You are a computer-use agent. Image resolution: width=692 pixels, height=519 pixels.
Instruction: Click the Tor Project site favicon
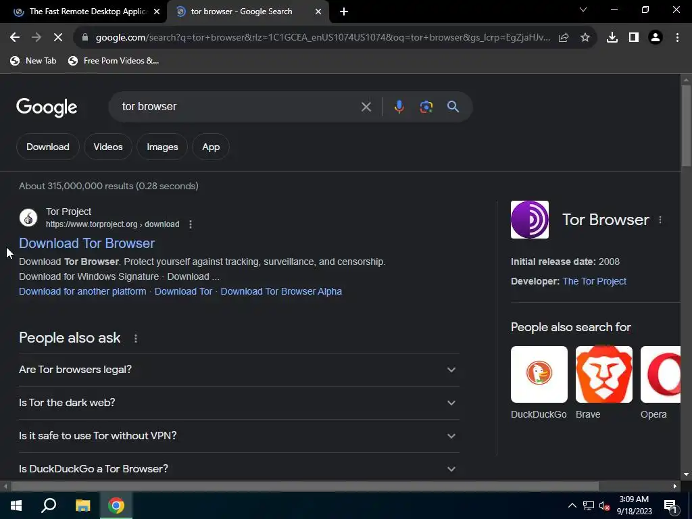click(28, 218)
